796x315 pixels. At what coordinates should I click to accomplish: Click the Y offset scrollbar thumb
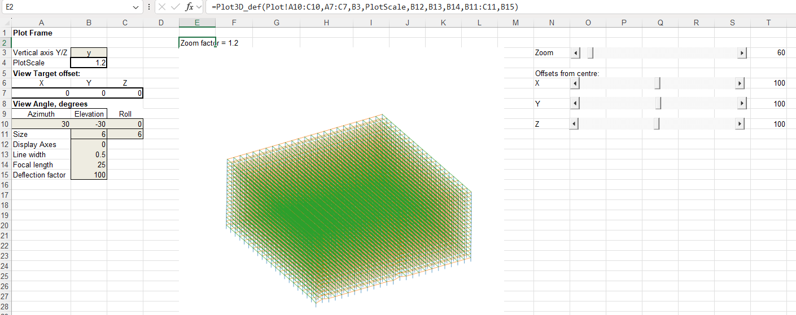click(658, 104)
